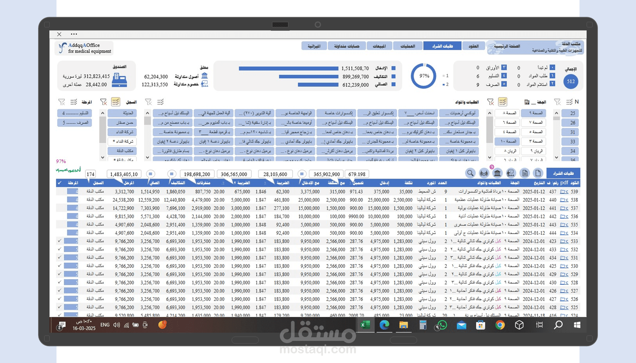This screenshot has height=363, width=636.
Task: Open the pdf folder icon for row 539
Action: pos(564,192)
